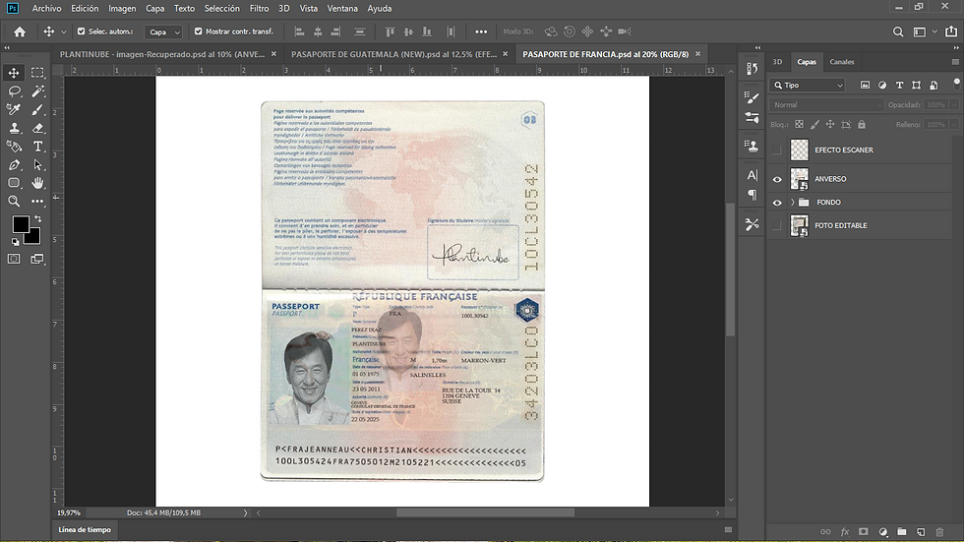The width and height of the screenshot is (964, 542).
Task: Choose the Eraser tool
Action: (x=38, y=128)
